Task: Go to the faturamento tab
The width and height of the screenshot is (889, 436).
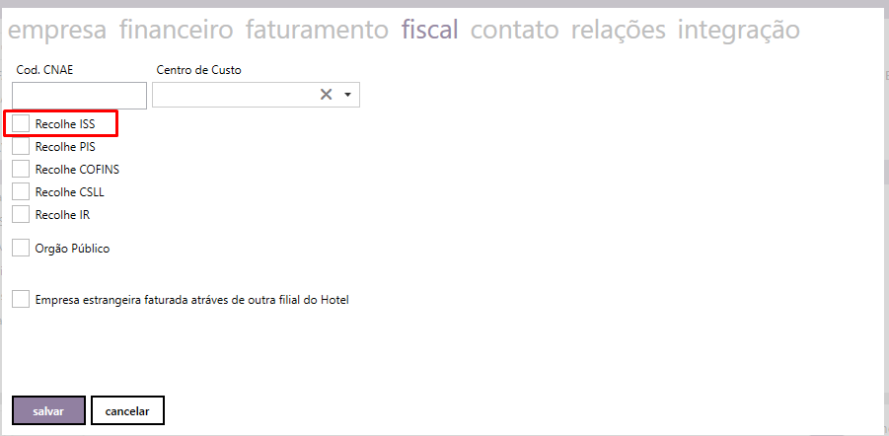Action: (317, 30)
